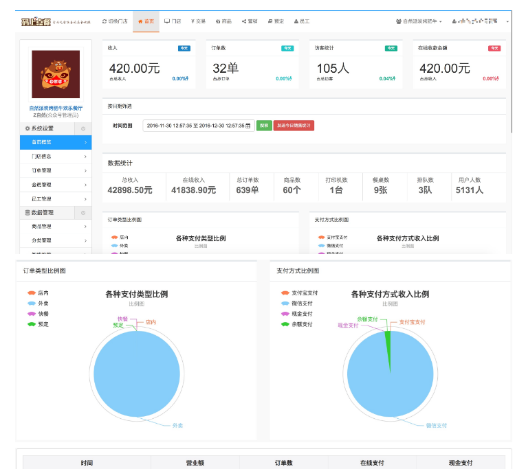
Task: Toggle 支付宝支付 legend in the small upper chart
Action: pos(333,237)
